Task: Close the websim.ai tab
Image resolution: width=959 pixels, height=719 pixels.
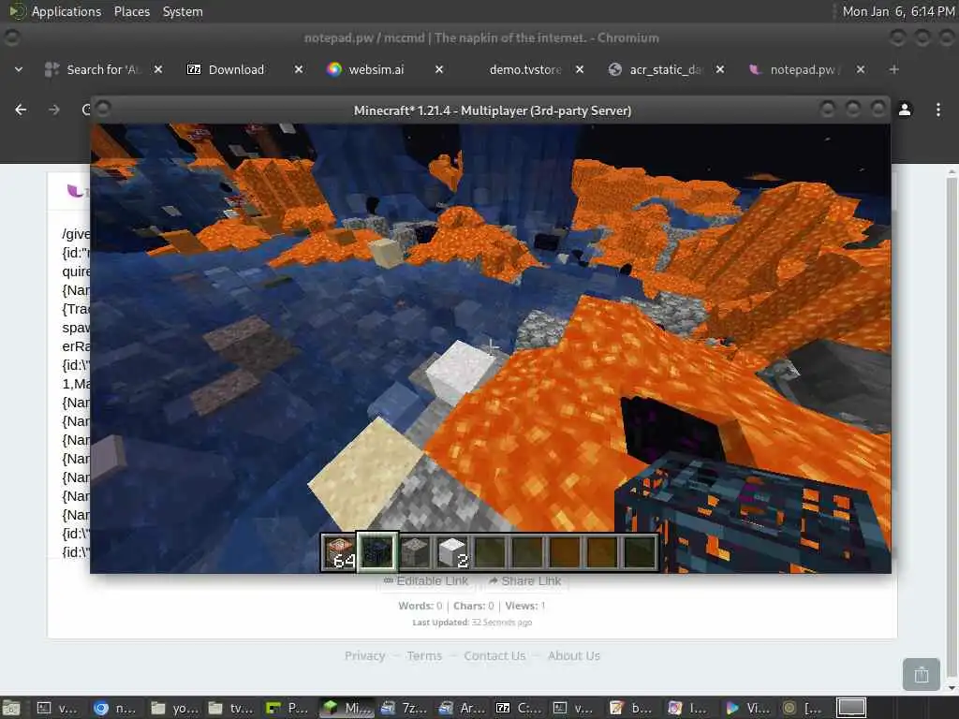Action: (439, 69)
